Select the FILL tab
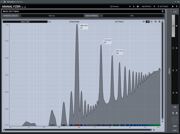 (x=50, y=21)
